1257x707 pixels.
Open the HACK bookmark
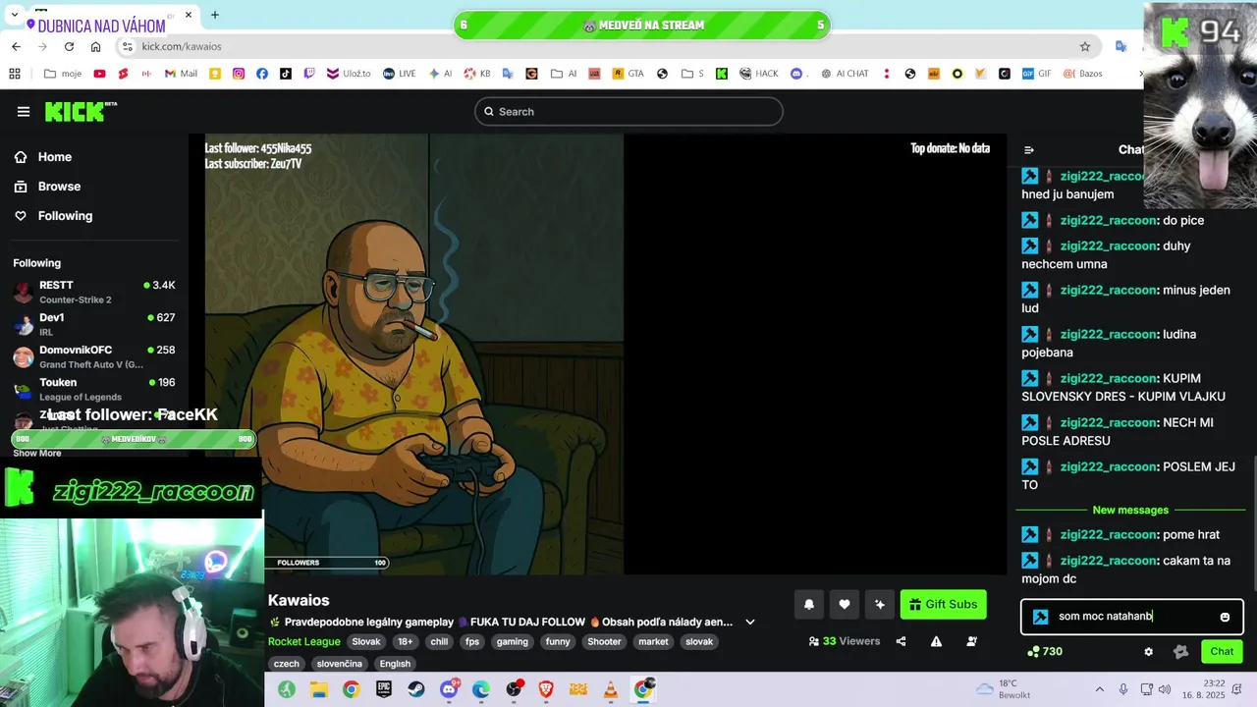758,74
